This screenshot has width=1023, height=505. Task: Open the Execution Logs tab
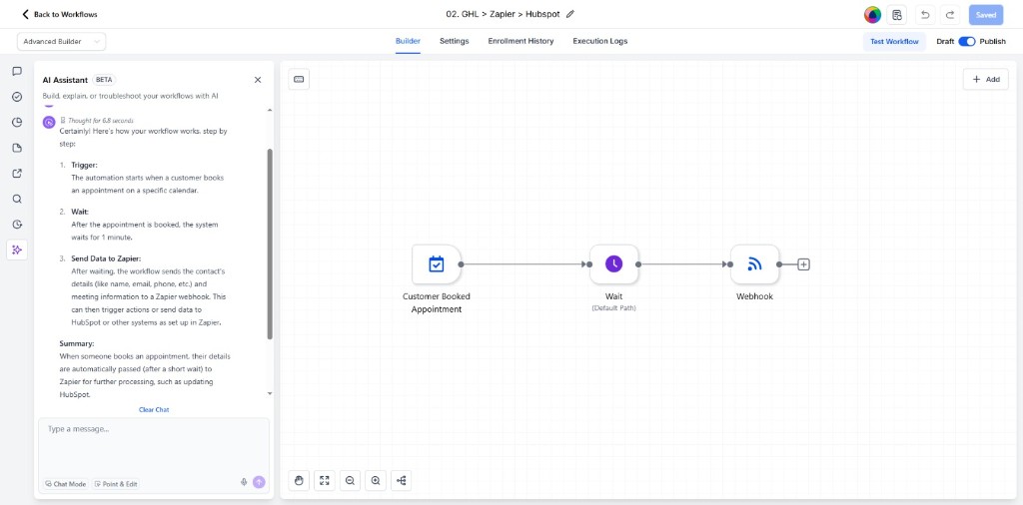[x=600, y=41]
